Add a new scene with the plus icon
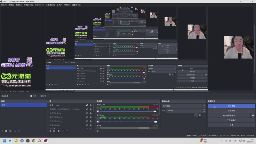This screenshot has width=256, height=144. tap(2, 131)
